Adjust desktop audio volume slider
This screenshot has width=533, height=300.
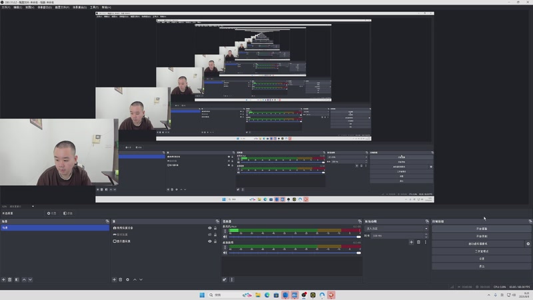(294, 253)
